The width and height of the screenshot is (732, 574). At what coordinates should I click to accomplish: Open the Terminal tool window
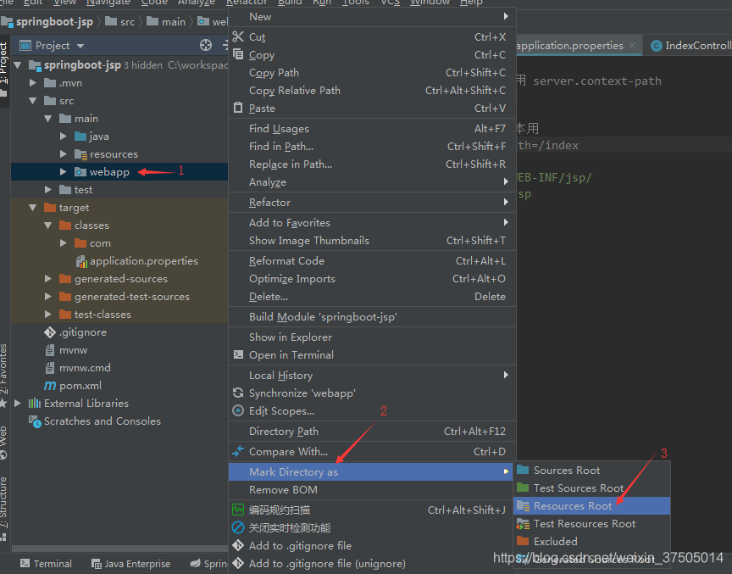click(x=46, y=564)
